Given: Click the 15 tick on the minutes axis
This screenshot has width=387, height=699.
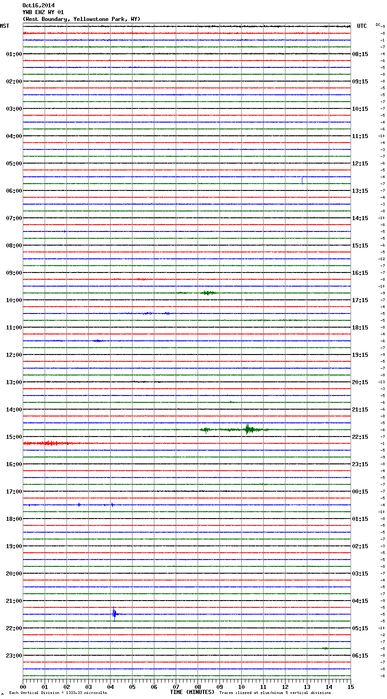Looking at the screenshot, I should click(x=351, y=687).
